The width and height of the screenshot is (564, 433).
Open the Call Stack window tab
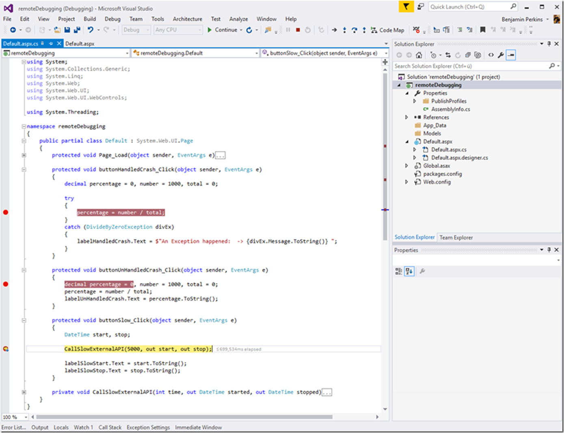(110, 427)
